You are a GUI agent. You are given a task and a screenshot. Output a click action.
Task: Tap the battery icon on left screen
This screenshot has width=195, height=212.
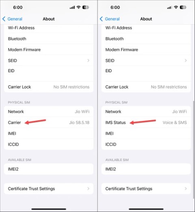tap(86, 7)
